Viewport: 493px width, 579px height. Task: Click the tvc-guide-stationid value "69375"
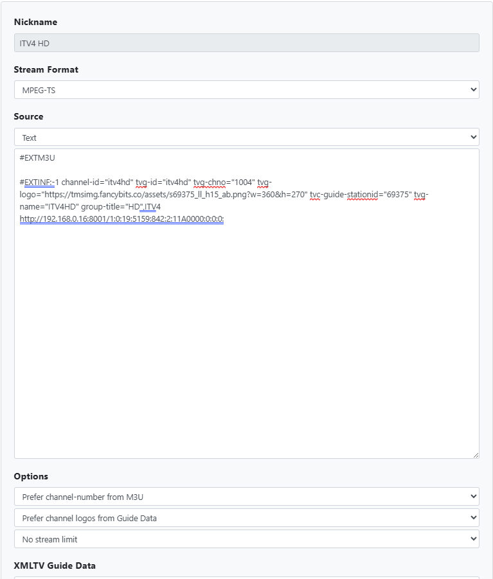point(396,195)
